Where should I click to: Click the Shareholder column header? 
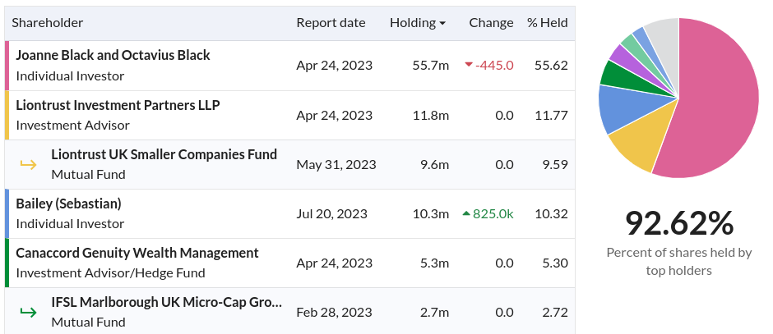pos(48,23)
